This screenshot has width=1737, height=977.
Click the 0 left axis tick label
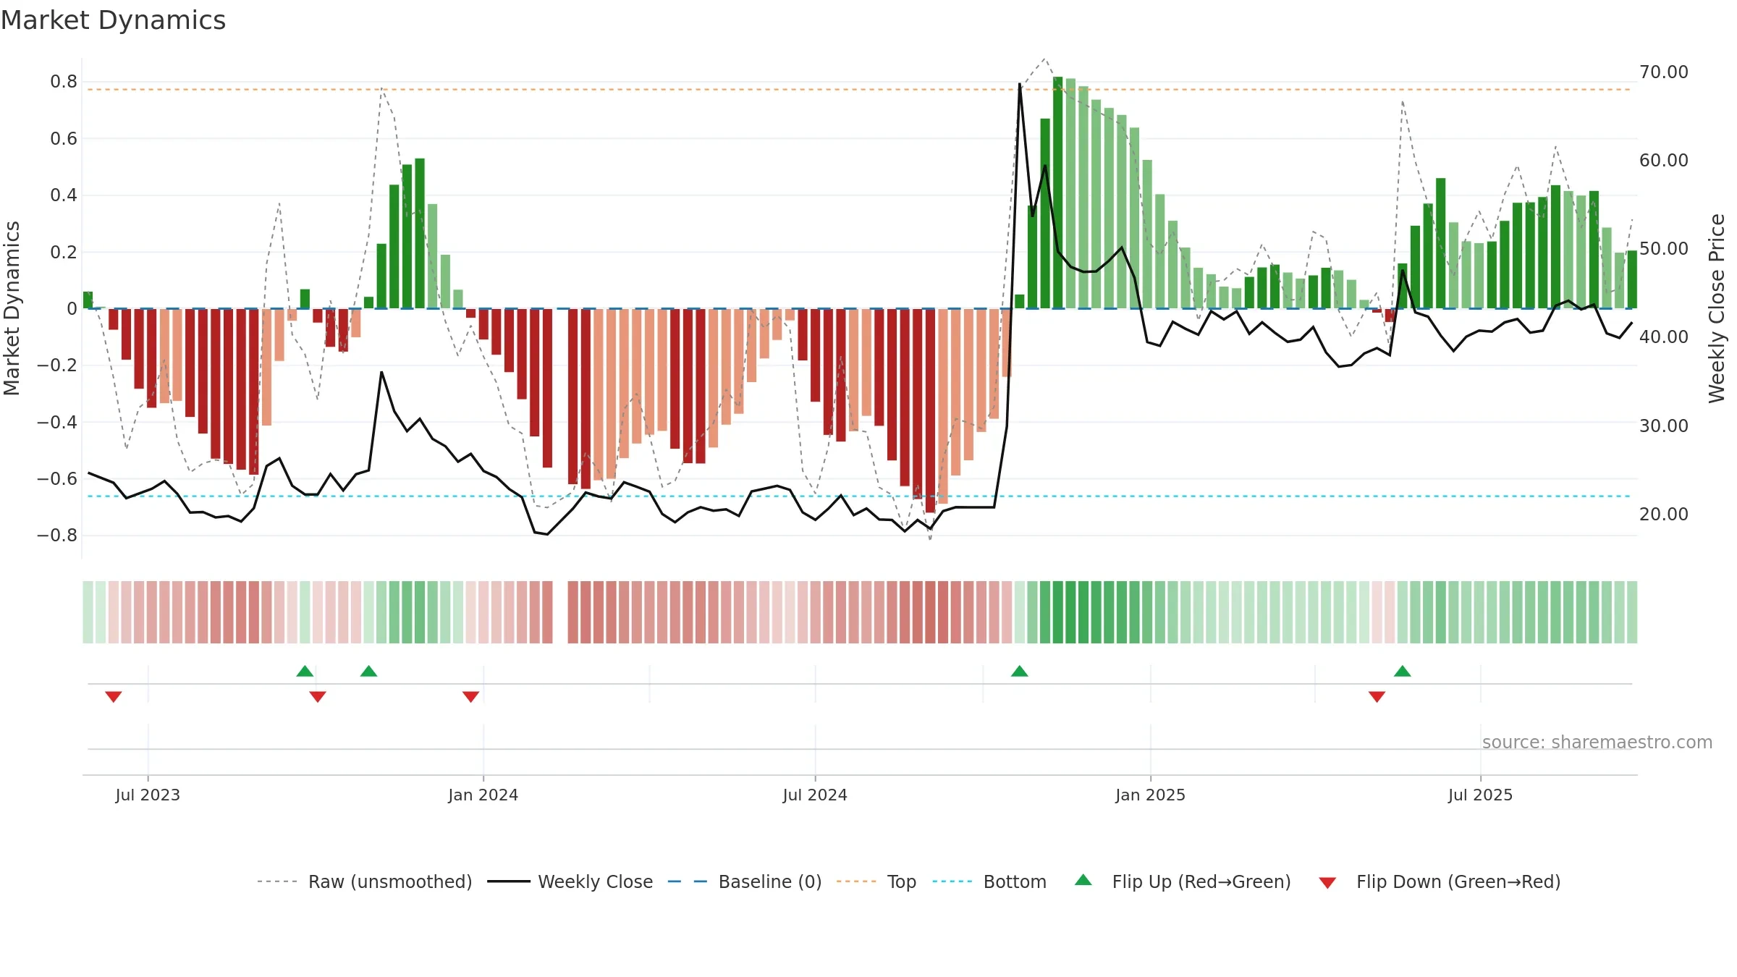[x=72, y=309]
